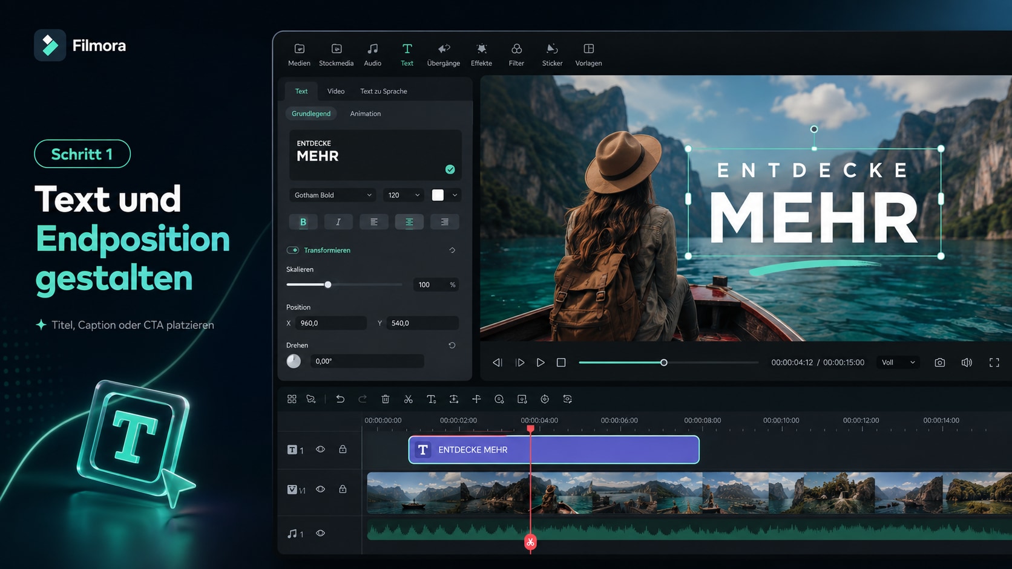Image resolution: width=1012 pixels, height=569 pixels.
Task: Toggle italic formatting
Action: tap(338, 222)
